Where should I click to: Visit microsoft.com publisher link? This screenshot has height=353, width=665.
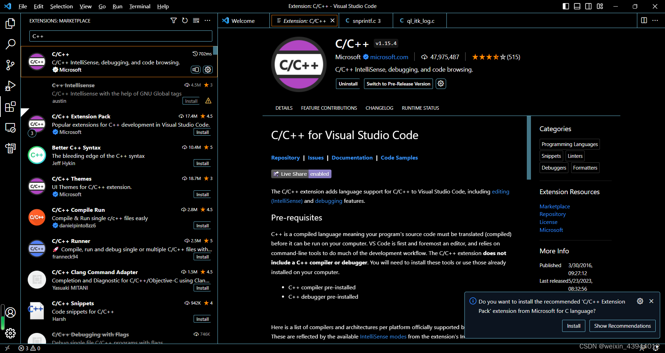click(389, 57)
